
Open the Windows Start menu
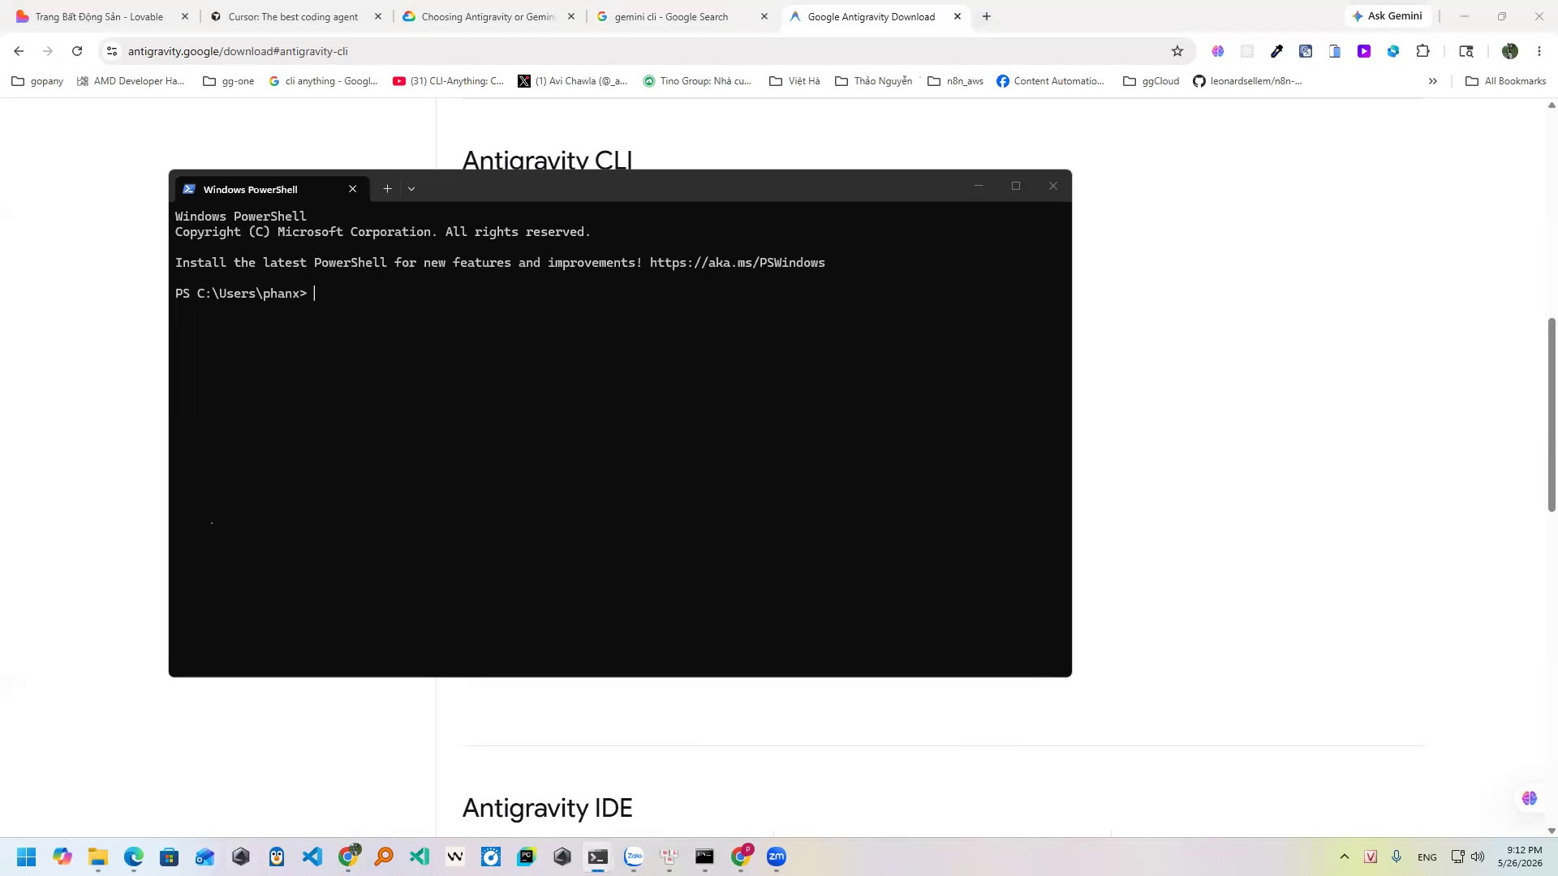27,857
